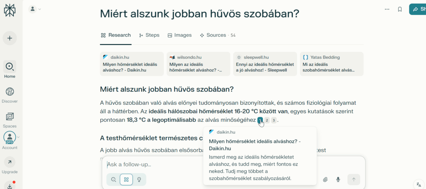Image resolution: width=426 pixels, height=189 pixels.
Task: Submit the follow-up with arrow button
Action: [354, 180]
